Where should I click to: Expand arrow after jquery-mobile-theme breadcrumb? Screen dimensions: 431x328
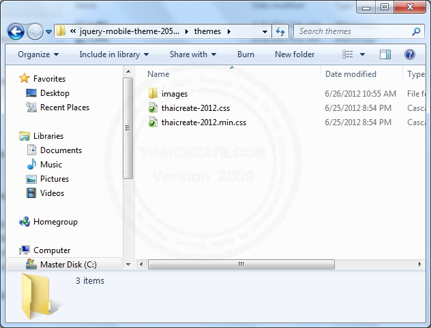tap(187, 31)
